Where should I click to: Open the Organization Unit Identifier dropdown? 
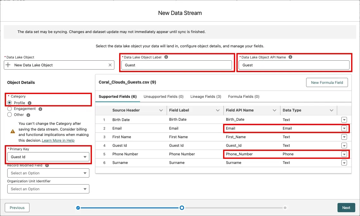[48, 189]
